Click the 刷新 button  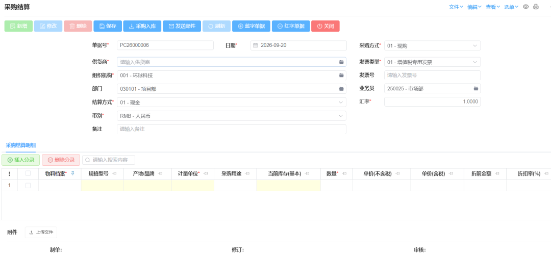pos(216,26)
